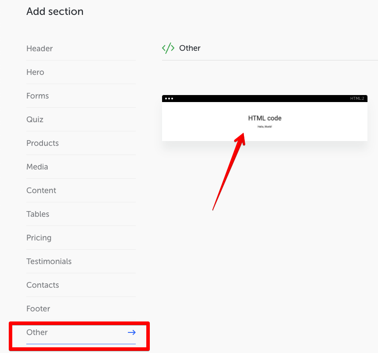Choose the Hero category
This screenshot has width=378, height=353.
tap(35, 72)
